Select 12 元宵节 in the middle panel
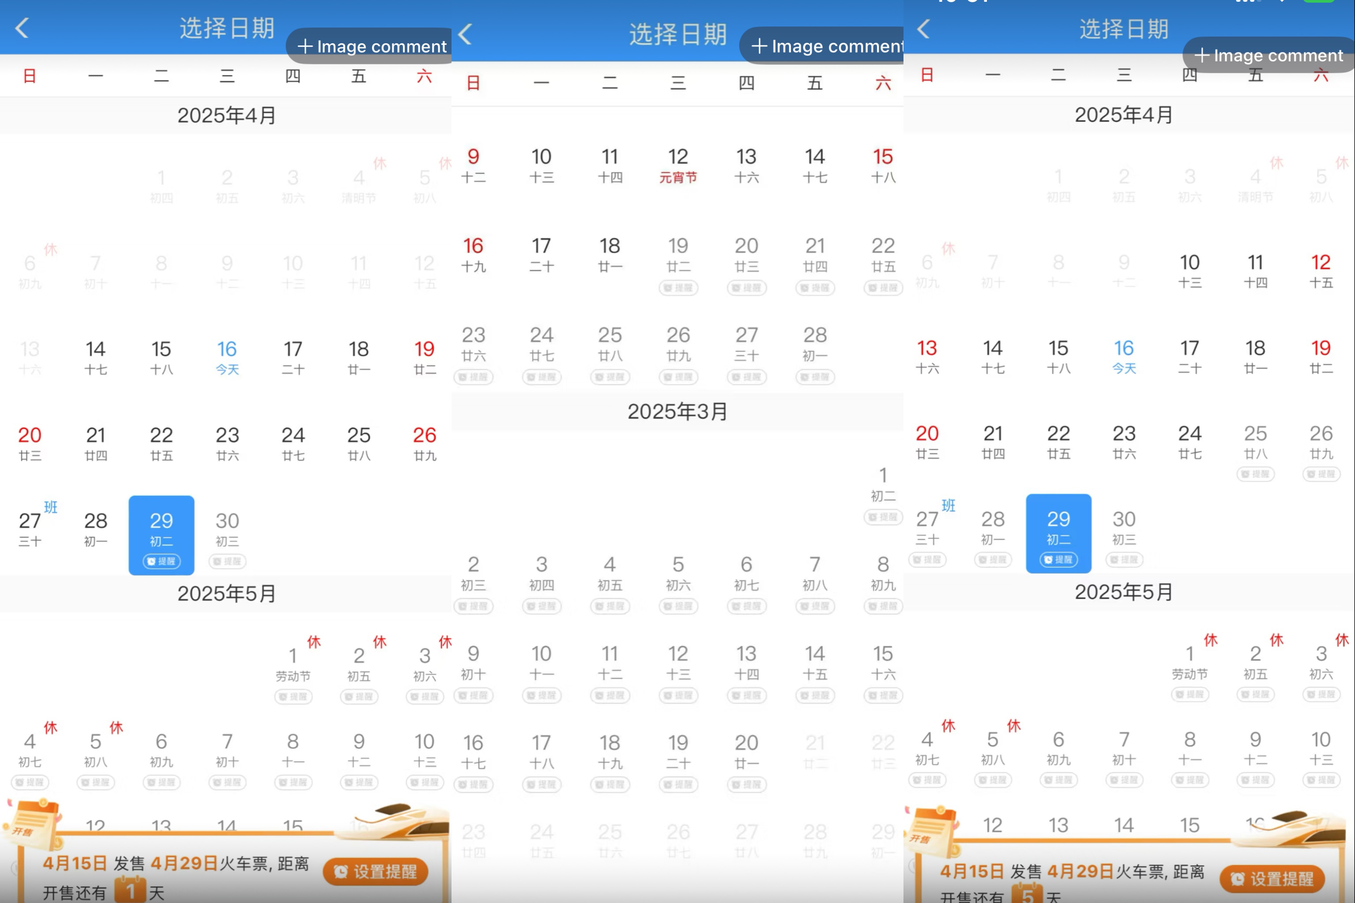Image resolution: width=1355 pixels, height=903 pixels. 678,164
